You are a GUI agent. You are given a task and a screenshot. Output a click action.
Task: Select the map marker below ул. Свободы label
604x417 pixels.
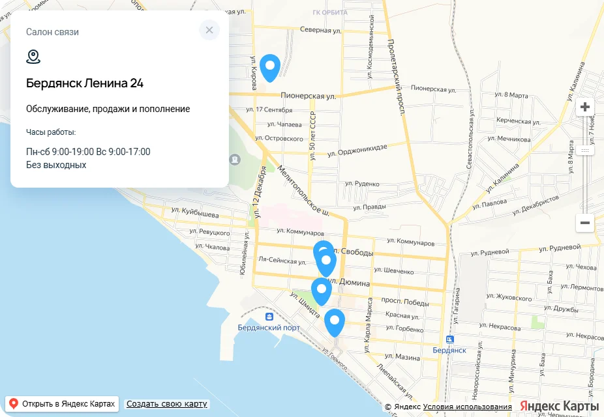326,263
